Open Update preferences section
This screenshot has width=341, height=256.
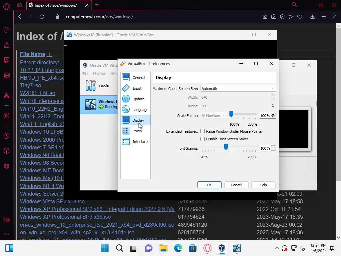[x=136, y=99]
